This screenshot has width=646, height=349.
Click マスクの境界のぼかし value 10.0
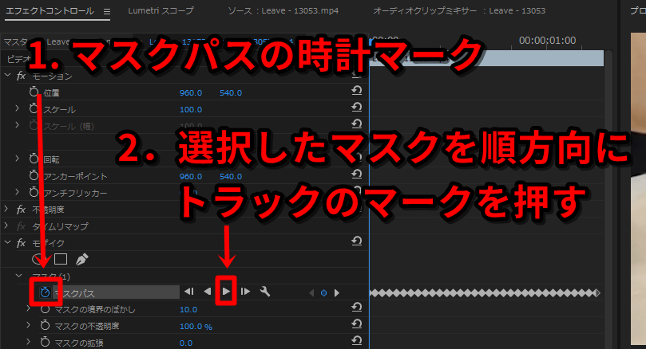[x=188, y=309]
